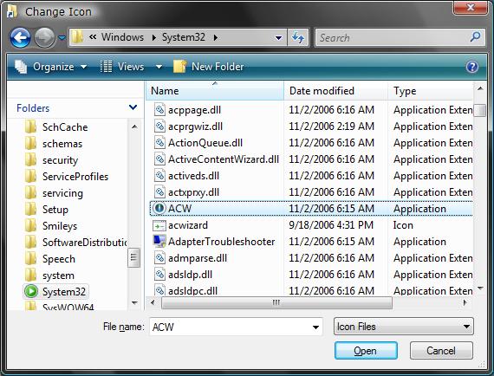The height and width of the screenshot is (376, 494).
Task: Select the Setup folder in tree
Action: point(47,210)
